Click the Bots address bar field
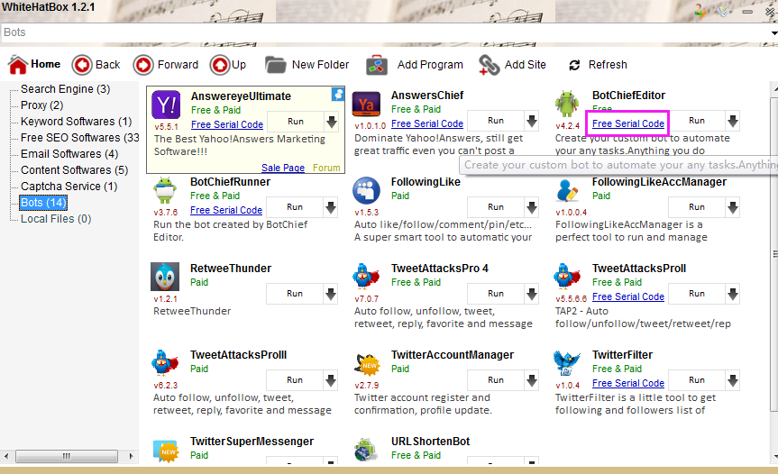The height and width of the screenshot is (474, 778). tap(388, 32)
